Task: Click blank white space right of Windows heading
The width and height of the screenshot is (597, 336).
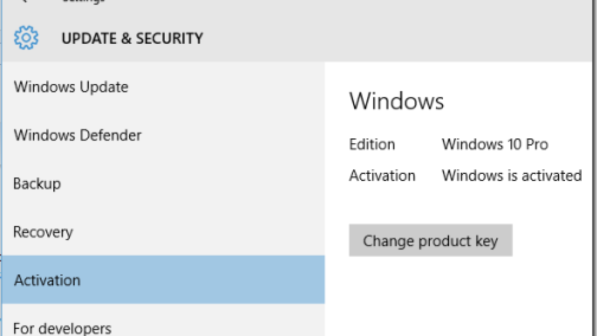Action: coord(522,101)
